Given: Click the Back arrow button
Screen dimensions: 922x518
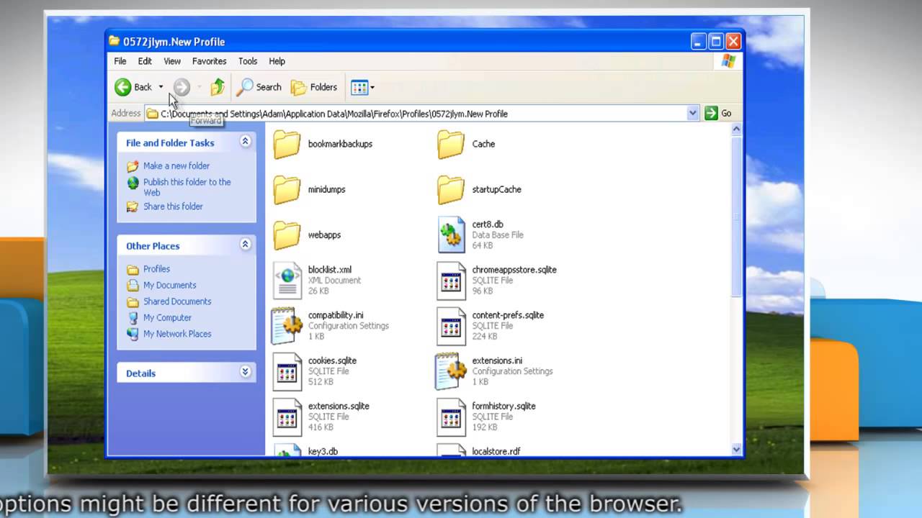Looking at the screenshot, I should tap(123, 87).
